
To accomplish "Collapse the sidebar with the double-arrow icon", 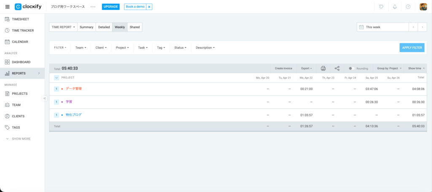I will coord(45,98).
